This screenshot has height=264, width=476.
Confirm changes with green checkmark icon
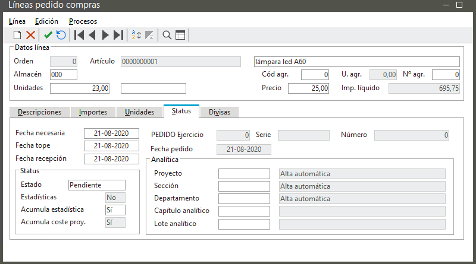point(48,35)
